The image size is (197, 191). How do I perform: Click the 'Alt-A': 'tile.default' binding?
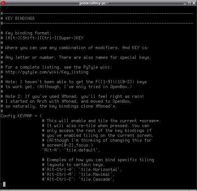pyautogui.click(x=71, y=150)
